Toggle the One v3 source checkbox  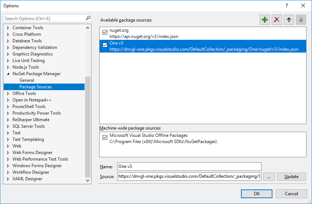(x=105, y=46)
